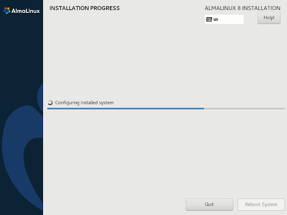Viewport: 287px width, 215px height.
Task: Click the Quit button
Action: [210, 204]
